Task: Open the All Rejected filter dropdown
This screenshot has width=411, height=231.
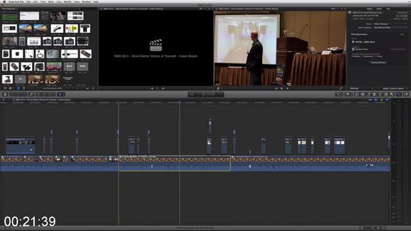Action: tap(10, 8)
